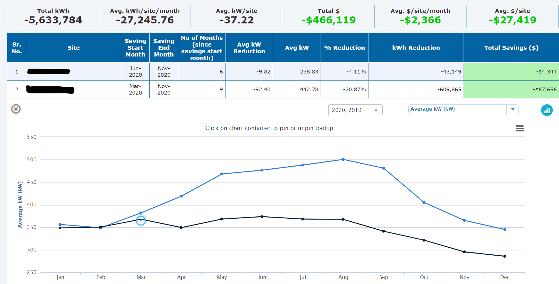Click the 238.83 Avg kW cell

(297, 71)
